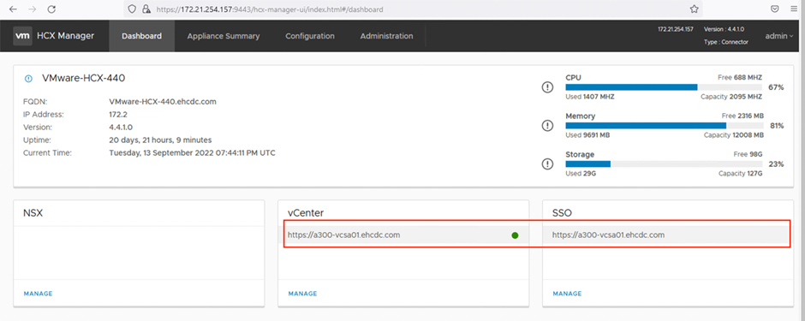
Task: Click the FQDN value VMware-HCX-440.ehcdc.com
Action: 163,102
